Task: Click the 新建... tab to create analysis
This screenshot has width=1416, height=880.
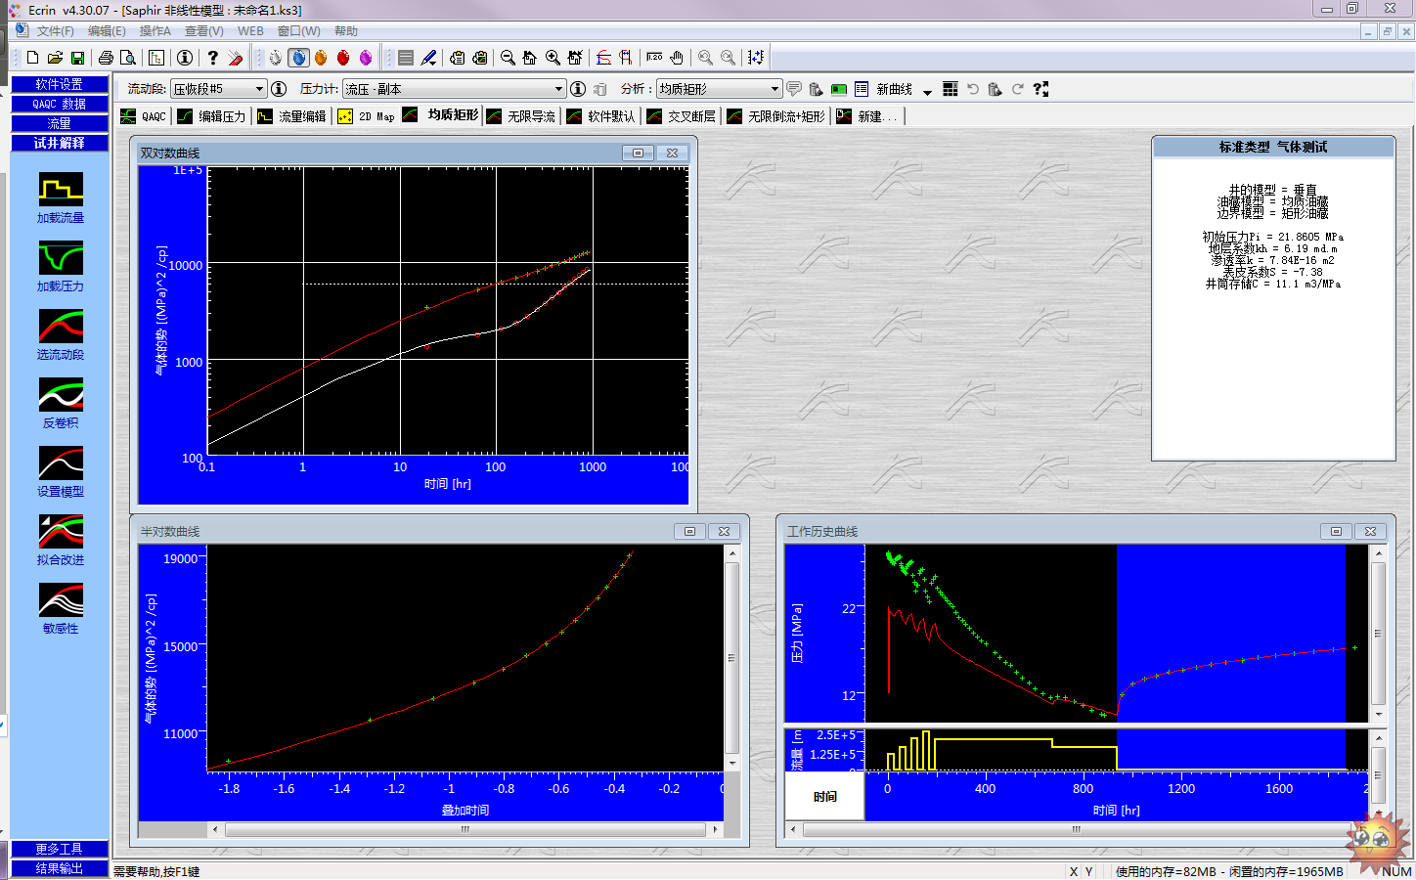Action: pos(869,116)
